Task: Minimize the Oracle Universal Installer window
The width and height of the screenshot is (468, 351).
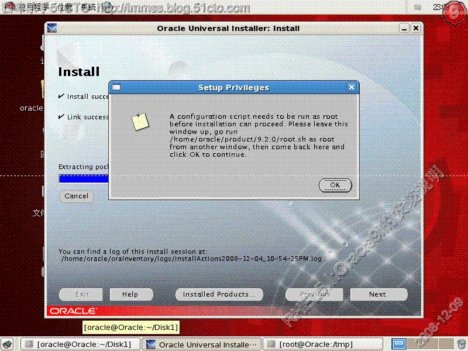Action: tap(404, 29)
